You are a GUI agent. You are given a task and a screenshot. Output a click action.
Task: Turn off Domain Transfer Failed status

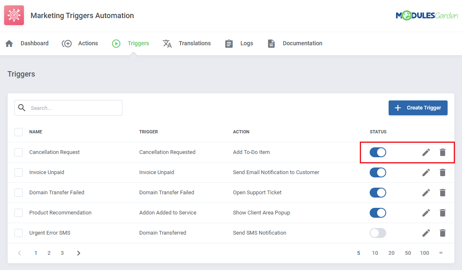378,193
